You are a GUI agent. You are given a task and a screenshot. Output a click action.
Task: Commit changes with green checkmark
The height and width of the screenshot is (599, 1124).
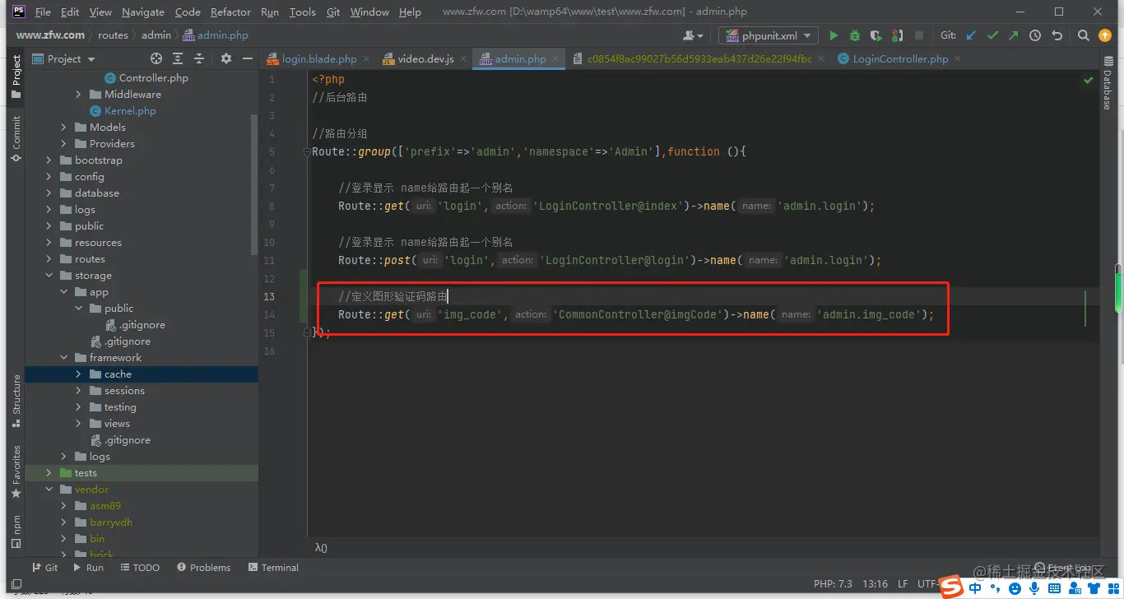tap(992, 35)
